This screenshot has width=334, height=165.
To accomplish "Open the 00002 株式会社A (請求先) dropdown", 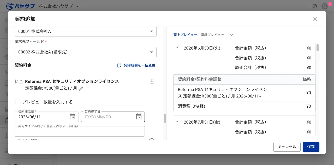I will 86,52.
